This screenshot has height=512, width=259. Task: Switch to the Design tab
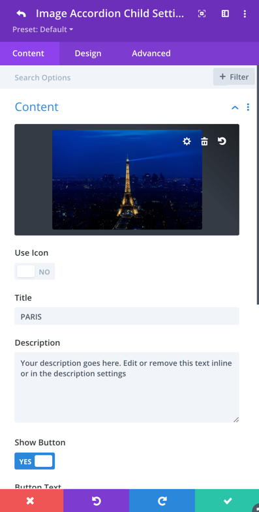point(88,53)
